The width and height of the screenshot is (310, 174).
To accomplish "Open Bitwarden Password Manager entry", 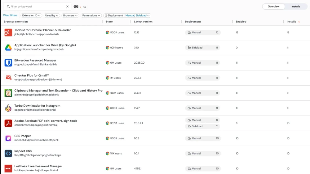I will (x=35, y=60).
